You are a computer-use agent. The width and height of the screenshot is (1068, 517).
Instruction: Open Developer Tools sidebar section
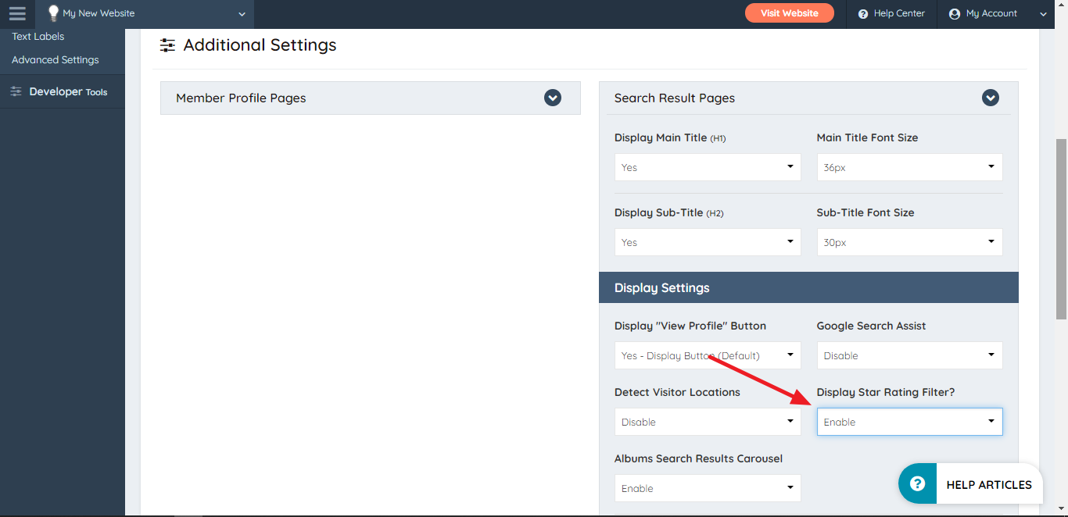point(63,91)
